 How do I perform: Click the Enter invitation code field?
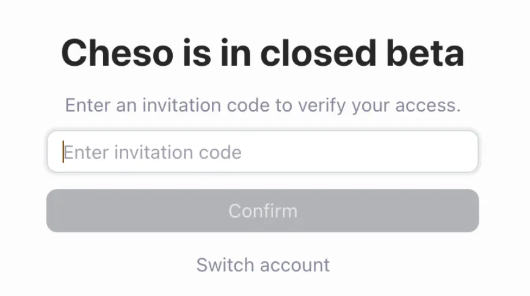click(x=263, y=152)
